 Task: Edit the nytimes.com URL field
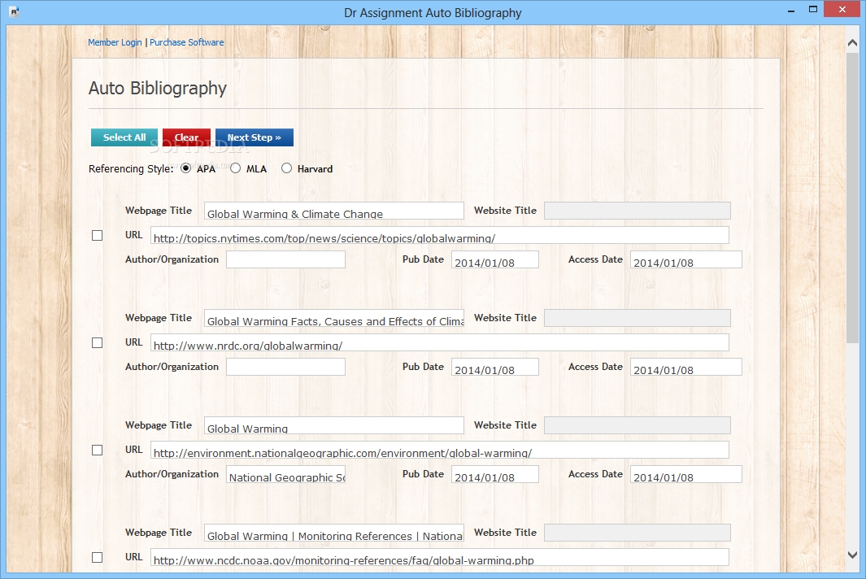pyautogui.click(x=440, y=235)
